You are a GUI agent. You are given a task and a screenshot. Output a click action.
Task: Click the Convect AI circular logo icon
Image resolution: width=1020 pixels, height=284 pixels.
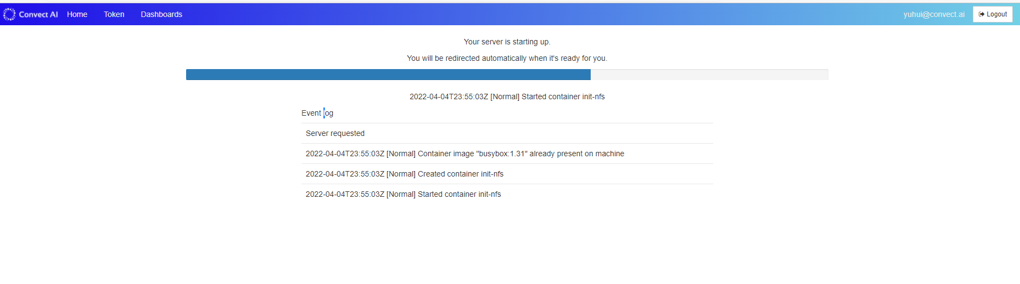click(9, 14)
